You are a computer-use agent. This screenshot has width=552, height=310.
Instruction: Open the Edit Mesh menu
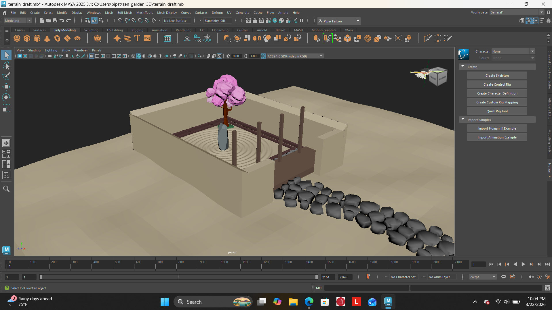tap(125, 13)
